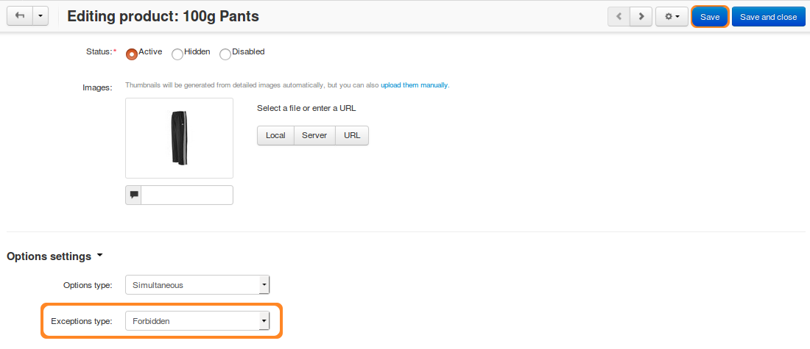The height and width of the screenshot is (349, 810).
Task: Choose the Server file upload option
Action: tap(314, 135)
